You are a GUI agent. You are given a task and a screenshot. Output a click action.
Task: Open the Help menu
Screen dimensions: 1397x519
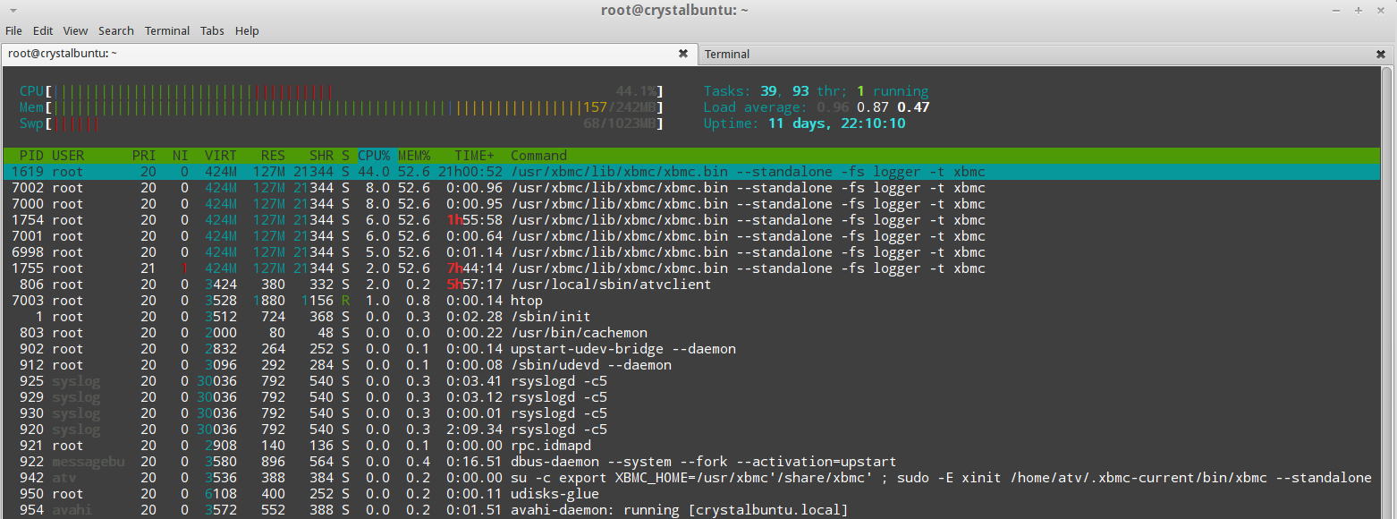[247, 30]
